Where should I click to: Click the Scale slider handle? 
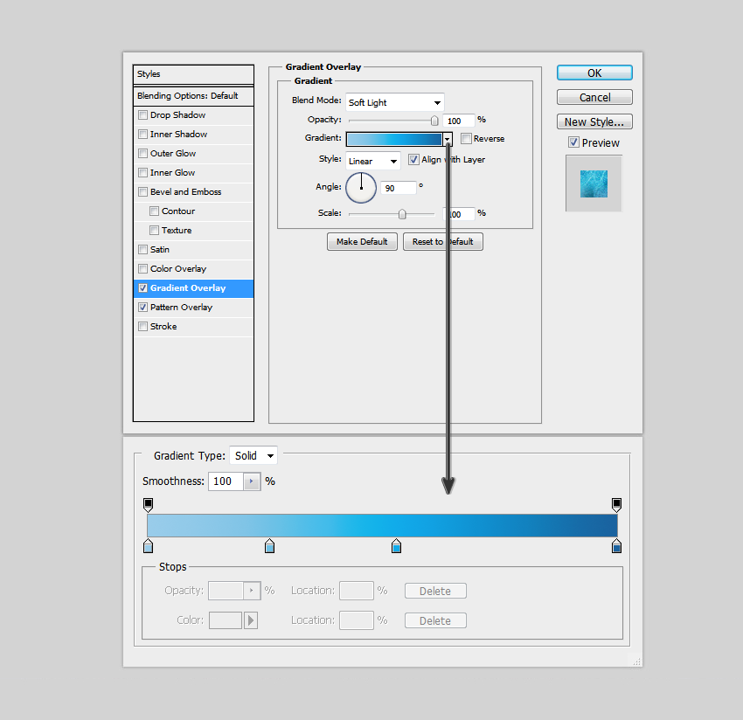(402, 214)
